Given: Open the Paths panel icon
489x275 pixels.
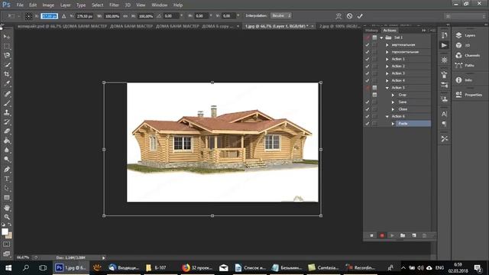Looking at the screenshot, I should [458, 65].
